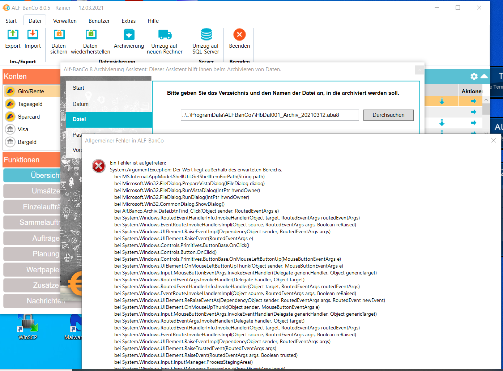Launch Daten wiederherstellen restore tool
Screen dimensions: 503x371
[90, 42]
